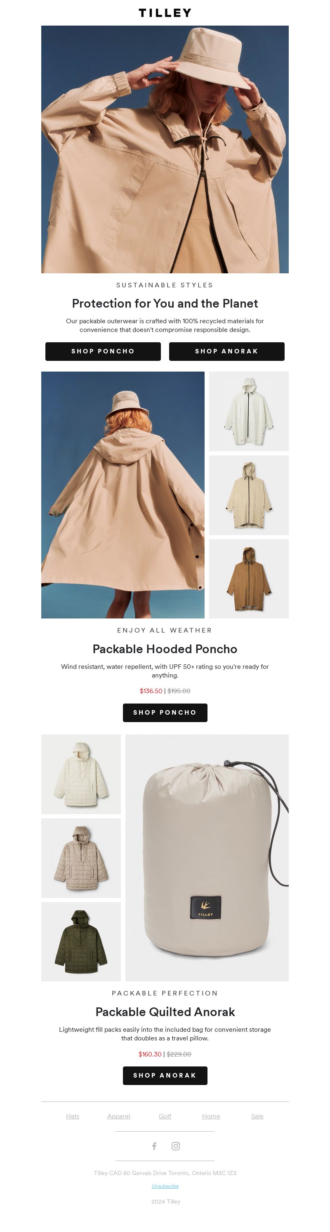330x1232 pixels.
Task: Select the white poncho thumbnail
Action: point(249,411)
